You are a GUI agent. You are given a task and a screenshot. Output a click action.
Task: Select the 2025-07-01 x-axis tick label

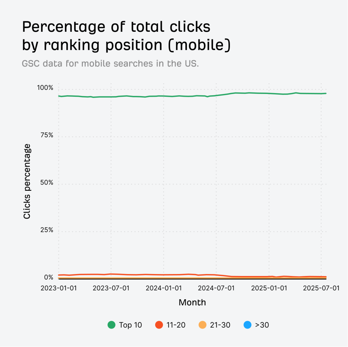point(321,288)
